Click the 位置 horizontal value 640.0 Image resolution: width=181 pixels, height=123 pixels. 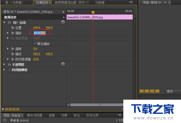point(37,27)
